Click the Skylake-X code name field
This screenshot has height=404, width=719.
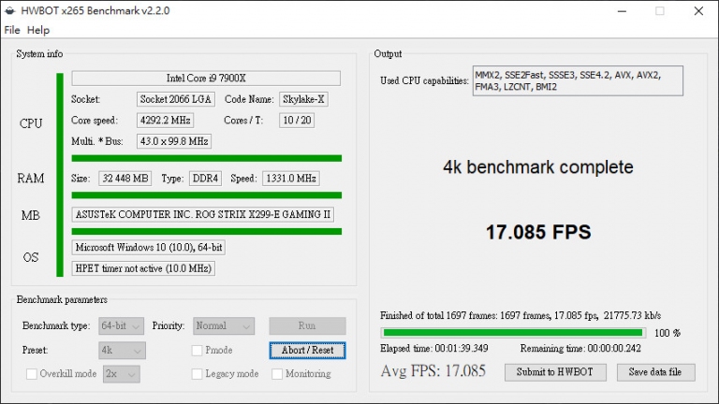[303, 99]
